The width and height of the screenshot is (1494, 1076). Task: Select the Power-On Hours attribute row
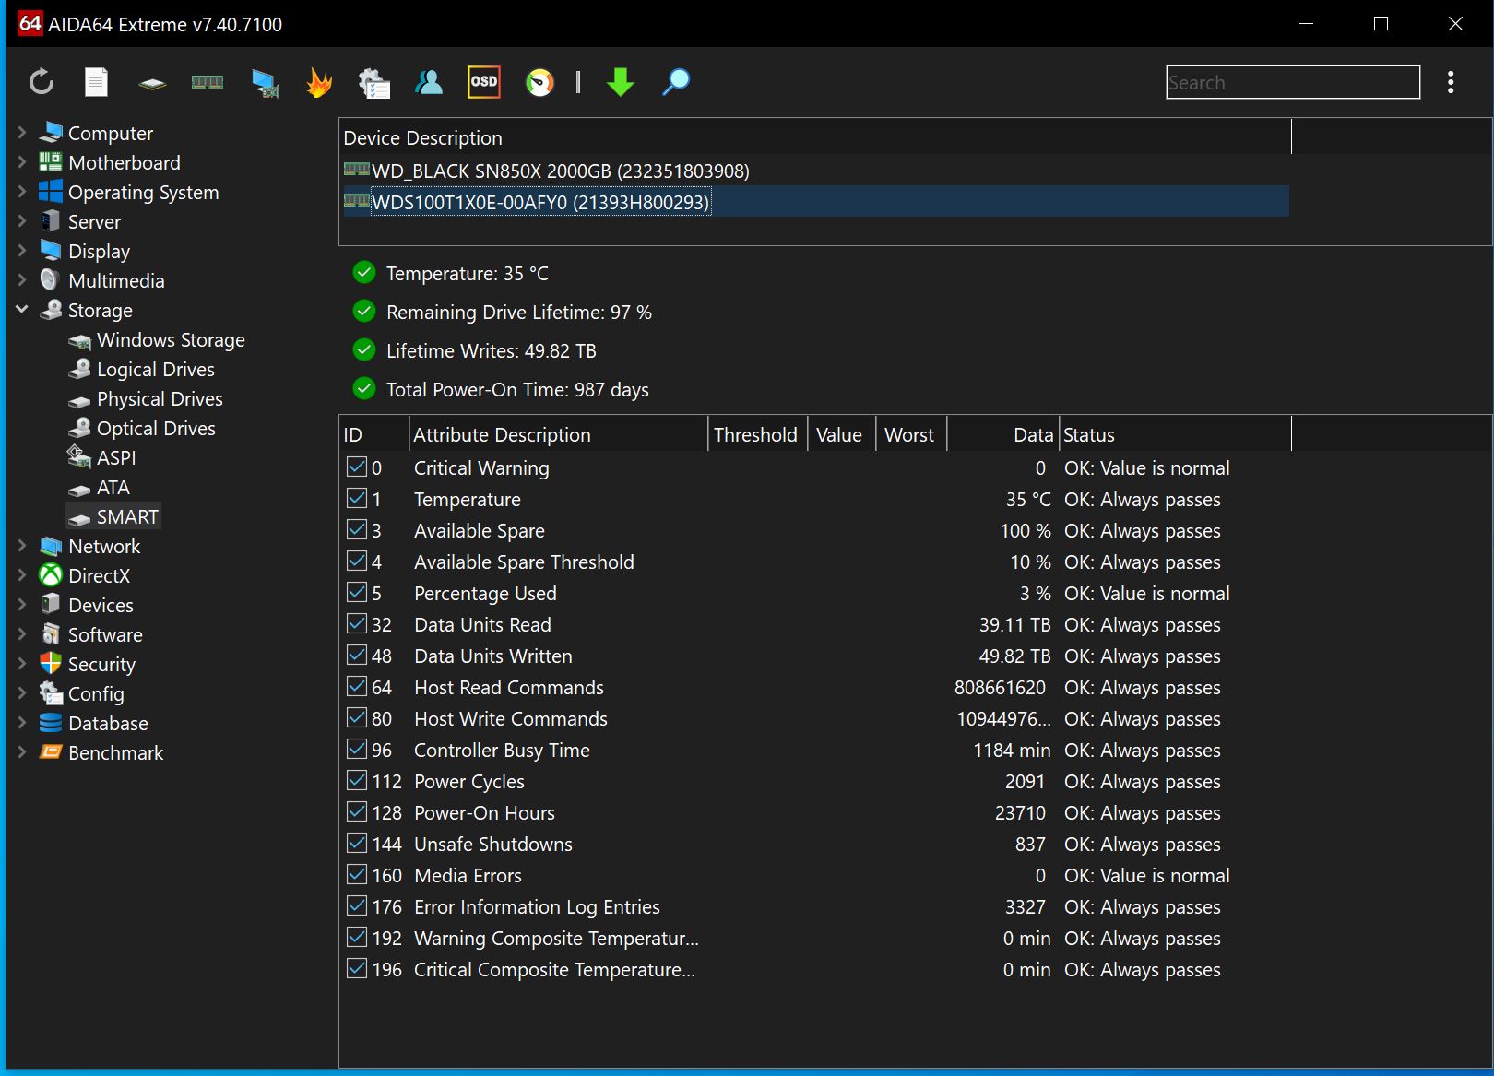pyautogui.click(x=815, y=813)
